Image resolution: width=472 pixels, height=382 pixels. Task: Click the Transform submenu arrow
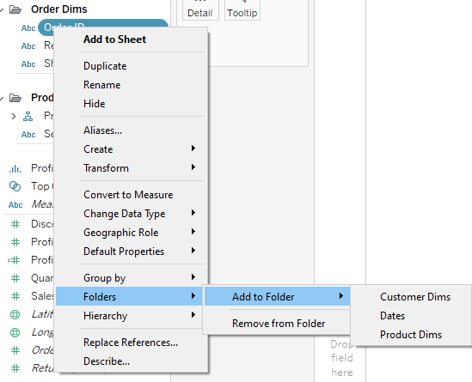pyautogui.click(x=193, y=167)
